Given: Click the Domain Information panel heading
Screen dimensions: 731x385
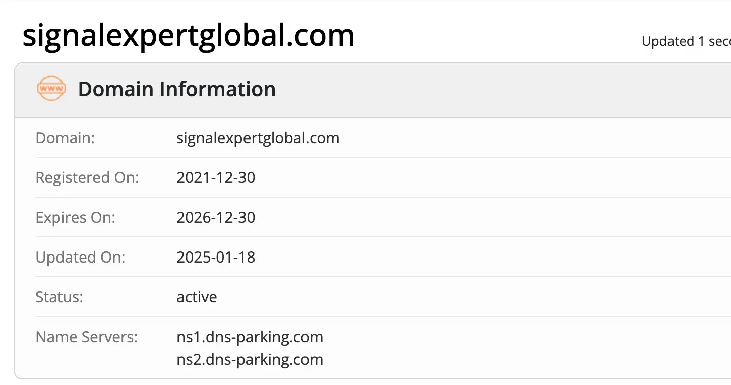Looking at the screenshot, I should coord(176,89).
